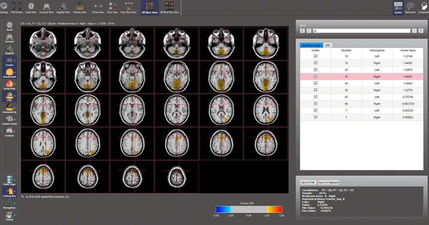Screen dimensions: 429x225
Task: Expand the Data Type sidebar options
Action: point(9,180)
